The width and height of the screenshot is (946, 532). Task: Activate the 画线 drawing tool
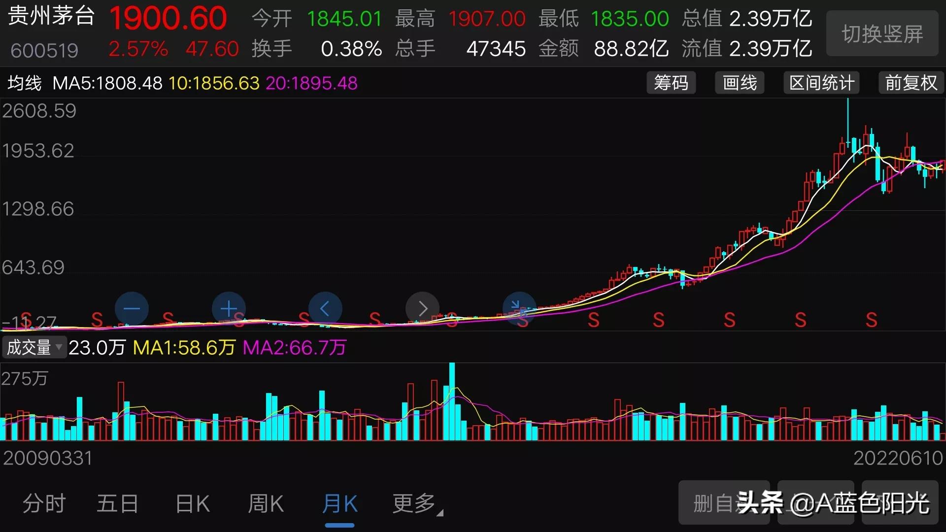point(739,83)
